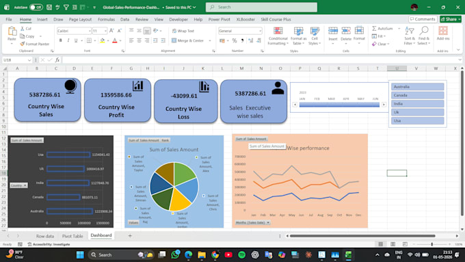Open the Comments button
Screen dimensions: 465x262
pos(423,19)
